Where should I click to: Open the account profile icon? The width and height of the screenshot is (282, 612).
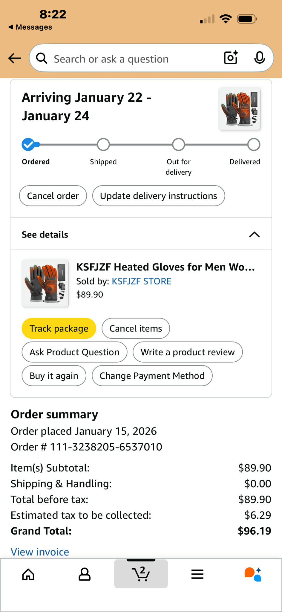(85, 574)
